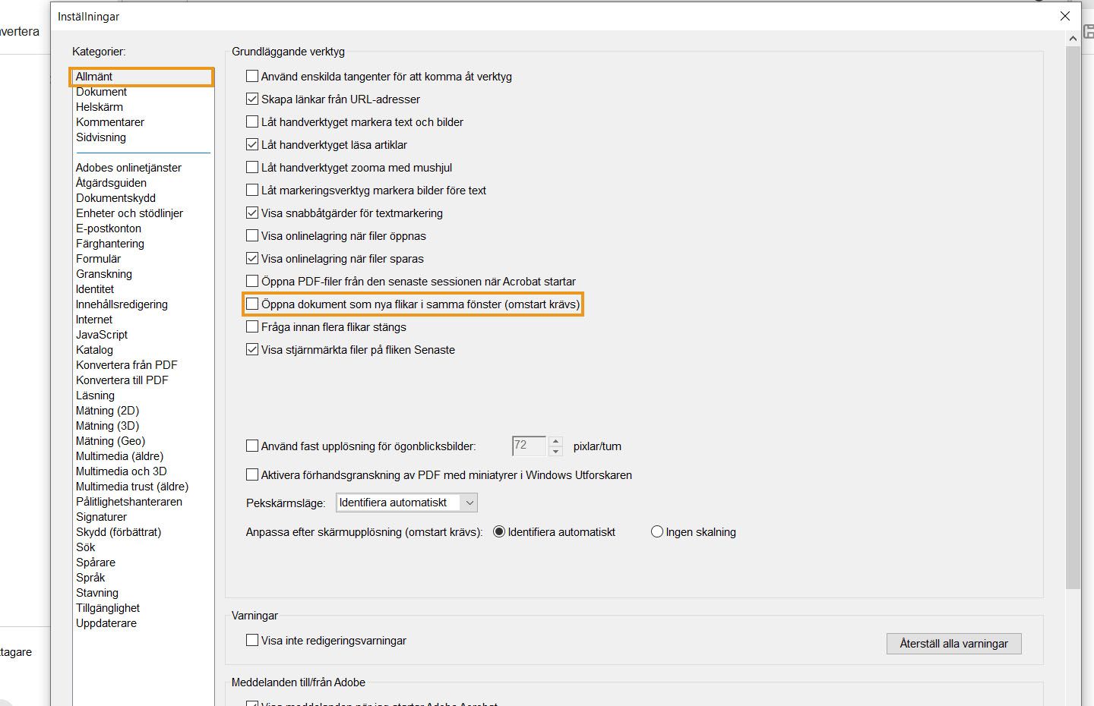This screenshot has width=1094, height=706.
Task: Increase the pixlar/tum resolution value
Action: point(555,442)
